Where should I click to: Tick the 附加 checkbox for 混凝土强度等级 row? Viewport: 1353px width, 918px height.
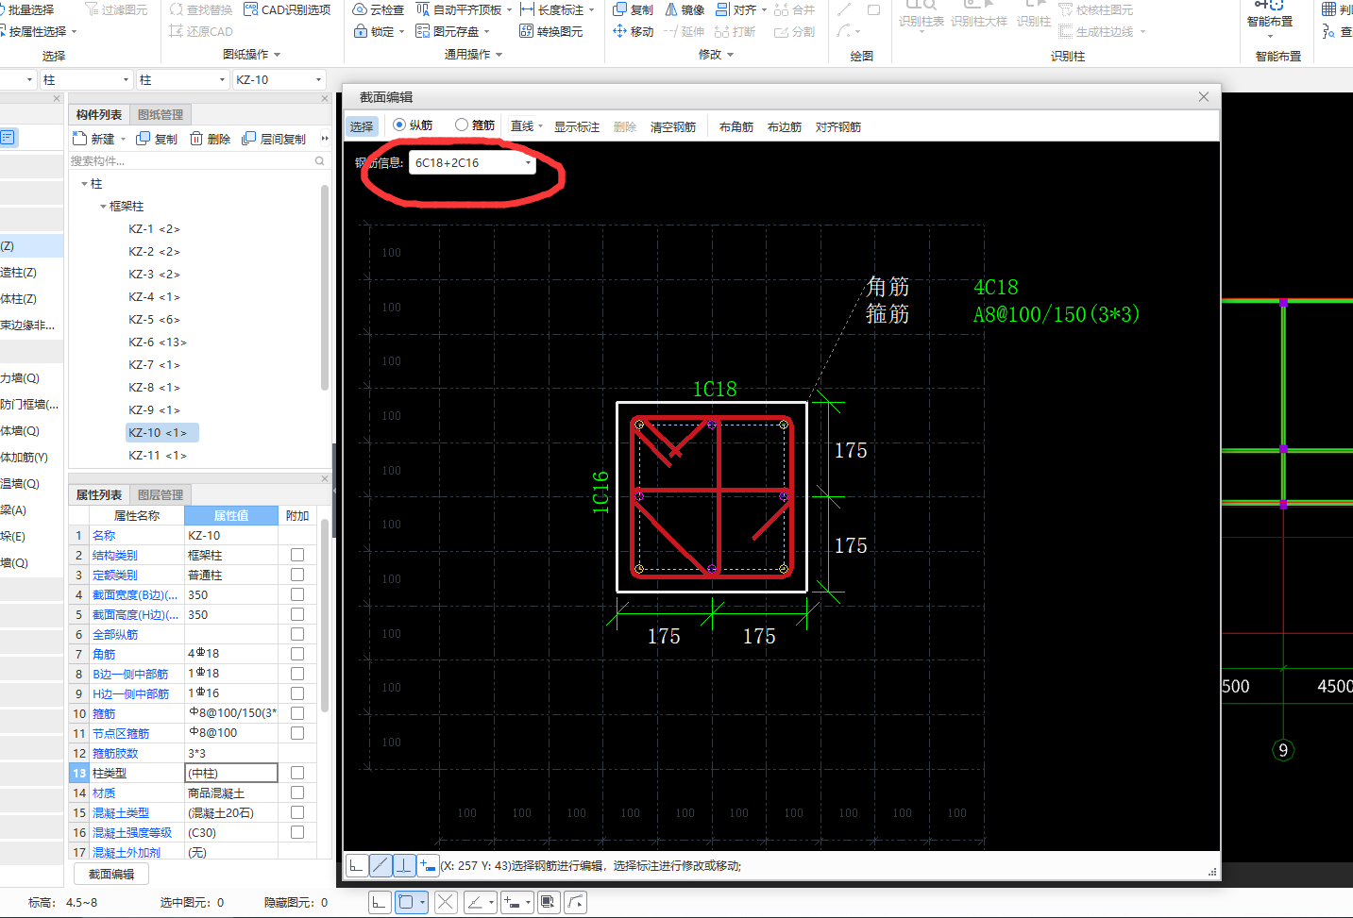coord(297,832)
